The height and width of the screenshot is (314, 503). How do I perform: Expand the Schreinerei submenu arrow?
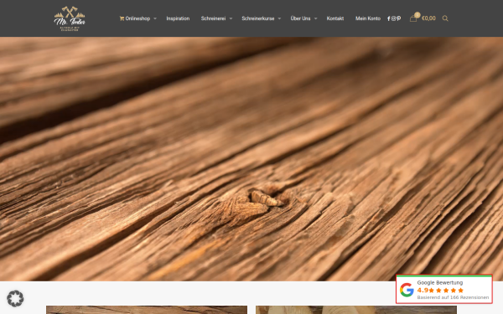(231, 18)
